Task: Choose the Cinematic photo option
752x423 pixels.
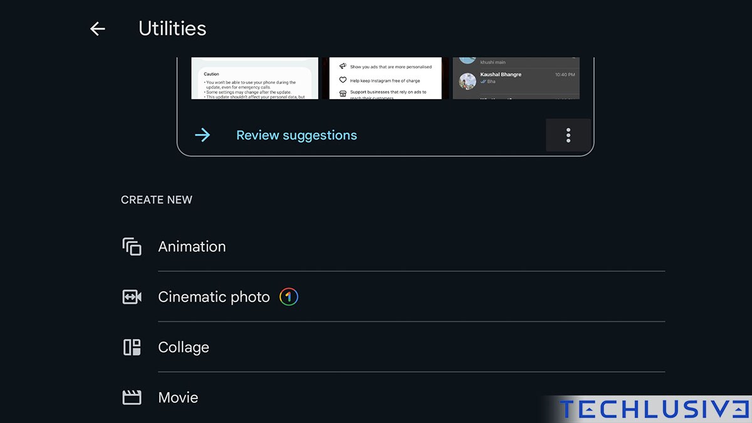Action: coord(214,297)
